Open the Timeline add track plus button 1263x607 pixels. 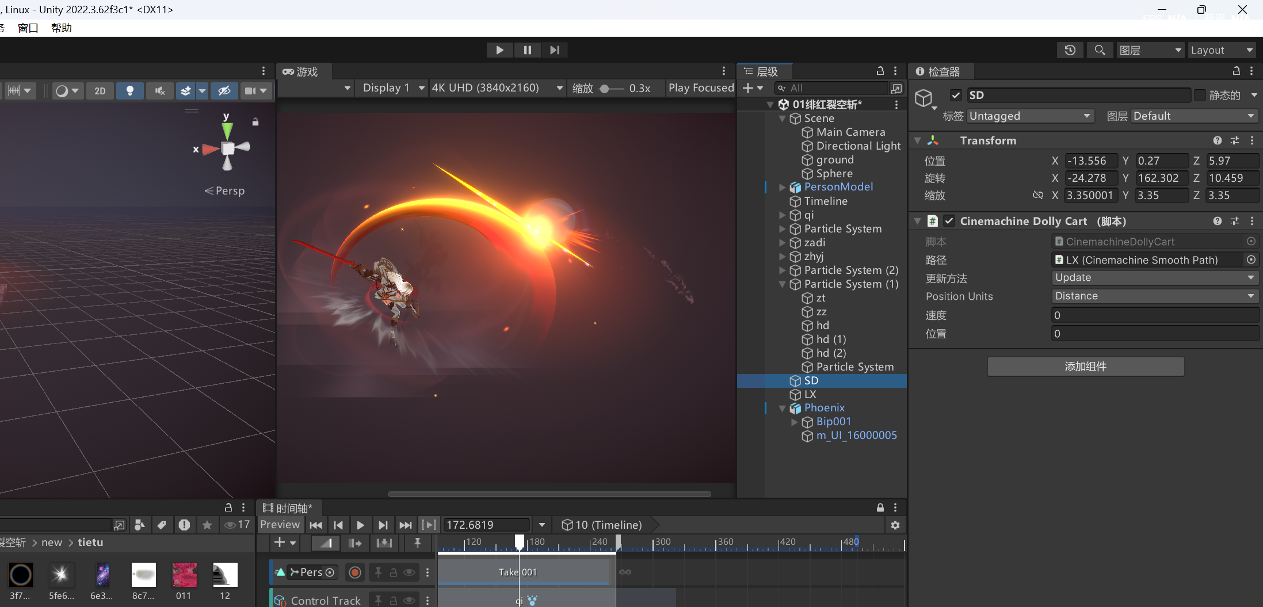click(x=285, y=543)
